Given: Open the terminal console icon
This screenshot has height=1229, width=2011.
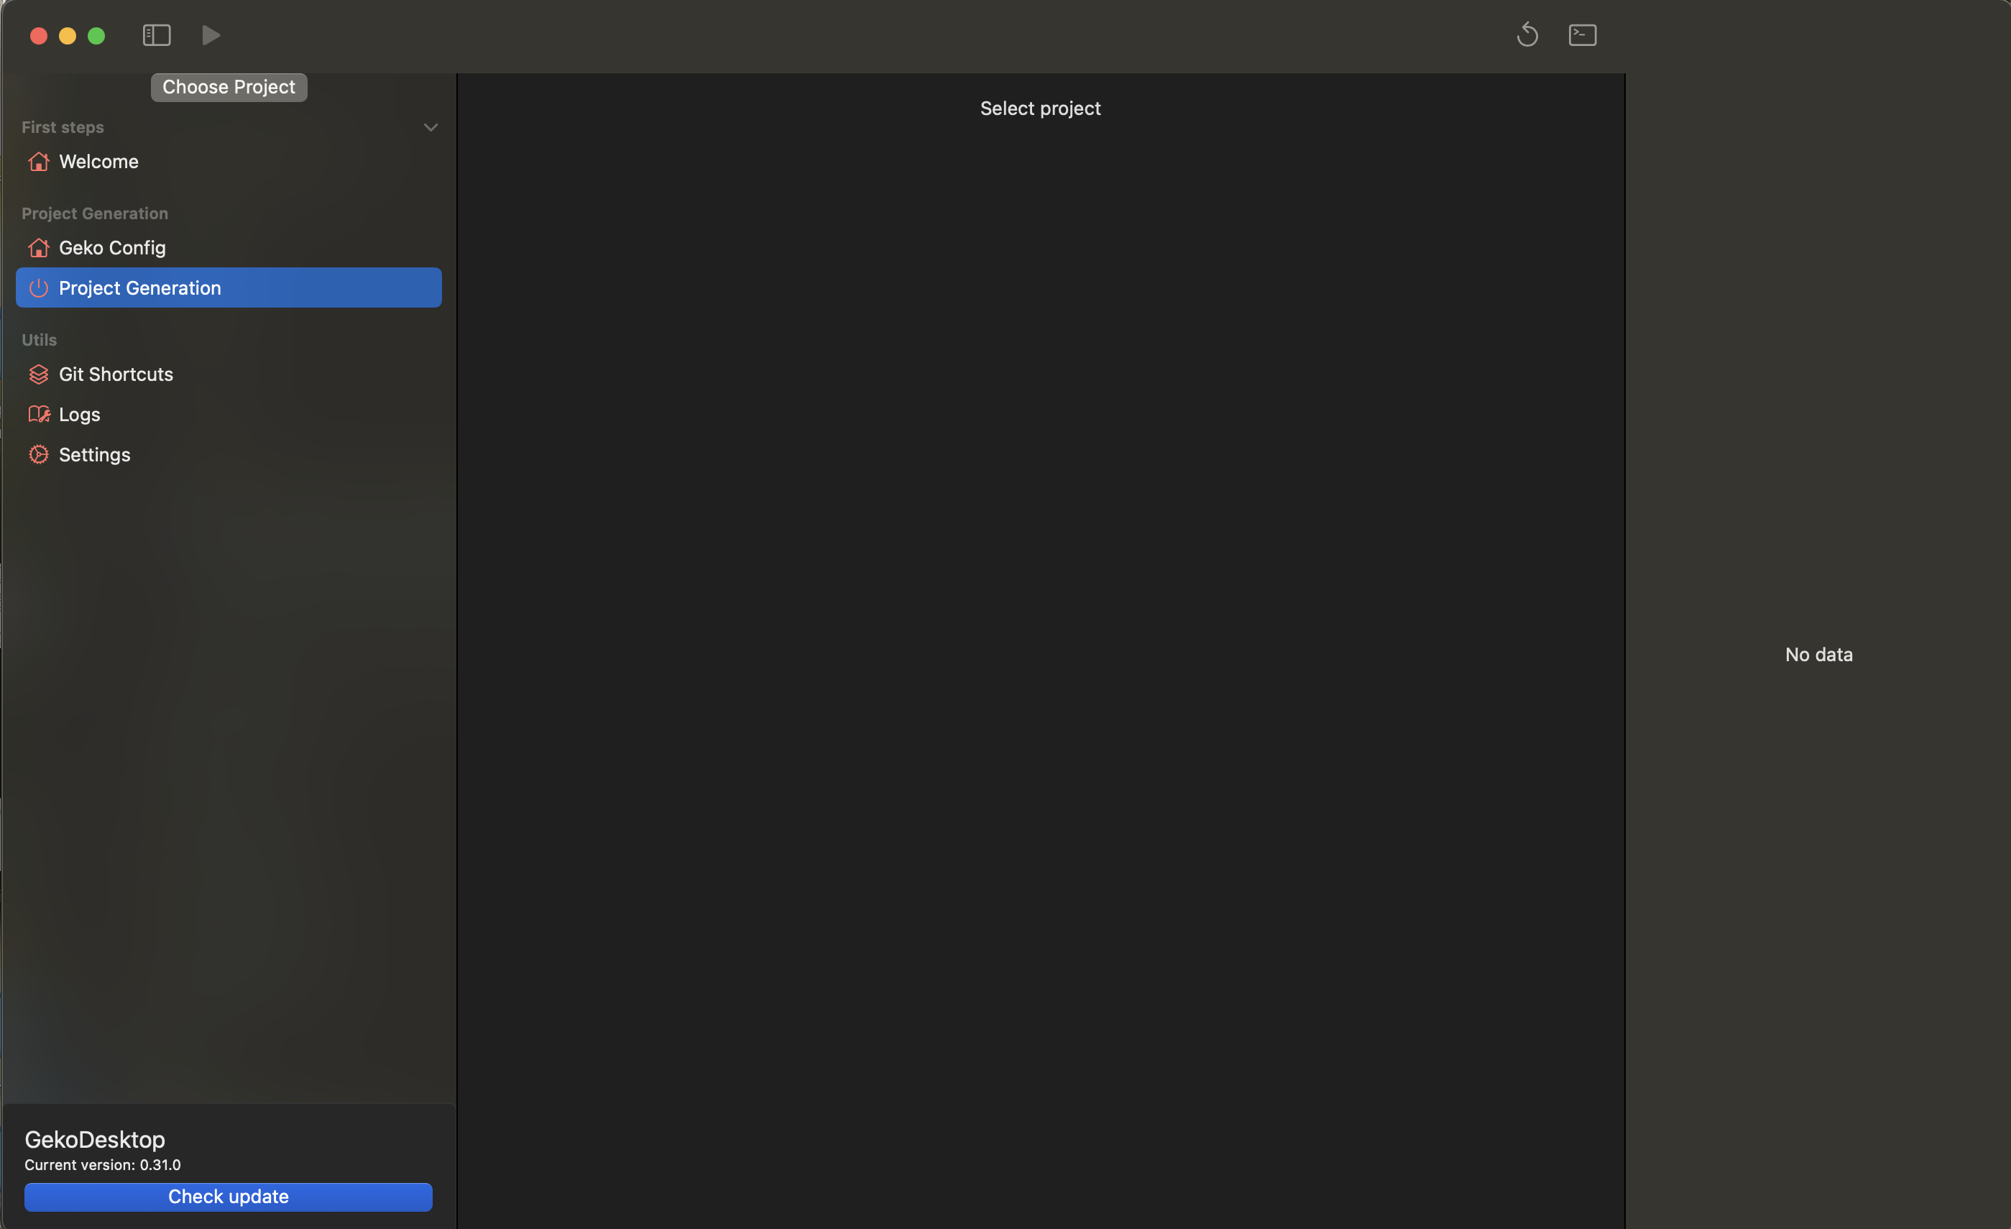Looking at the screenshot, I should [1582, 35].
